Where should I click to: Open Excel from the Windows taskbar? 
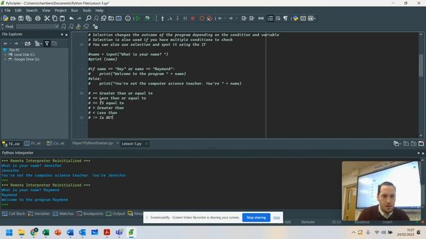coord(46,232)
